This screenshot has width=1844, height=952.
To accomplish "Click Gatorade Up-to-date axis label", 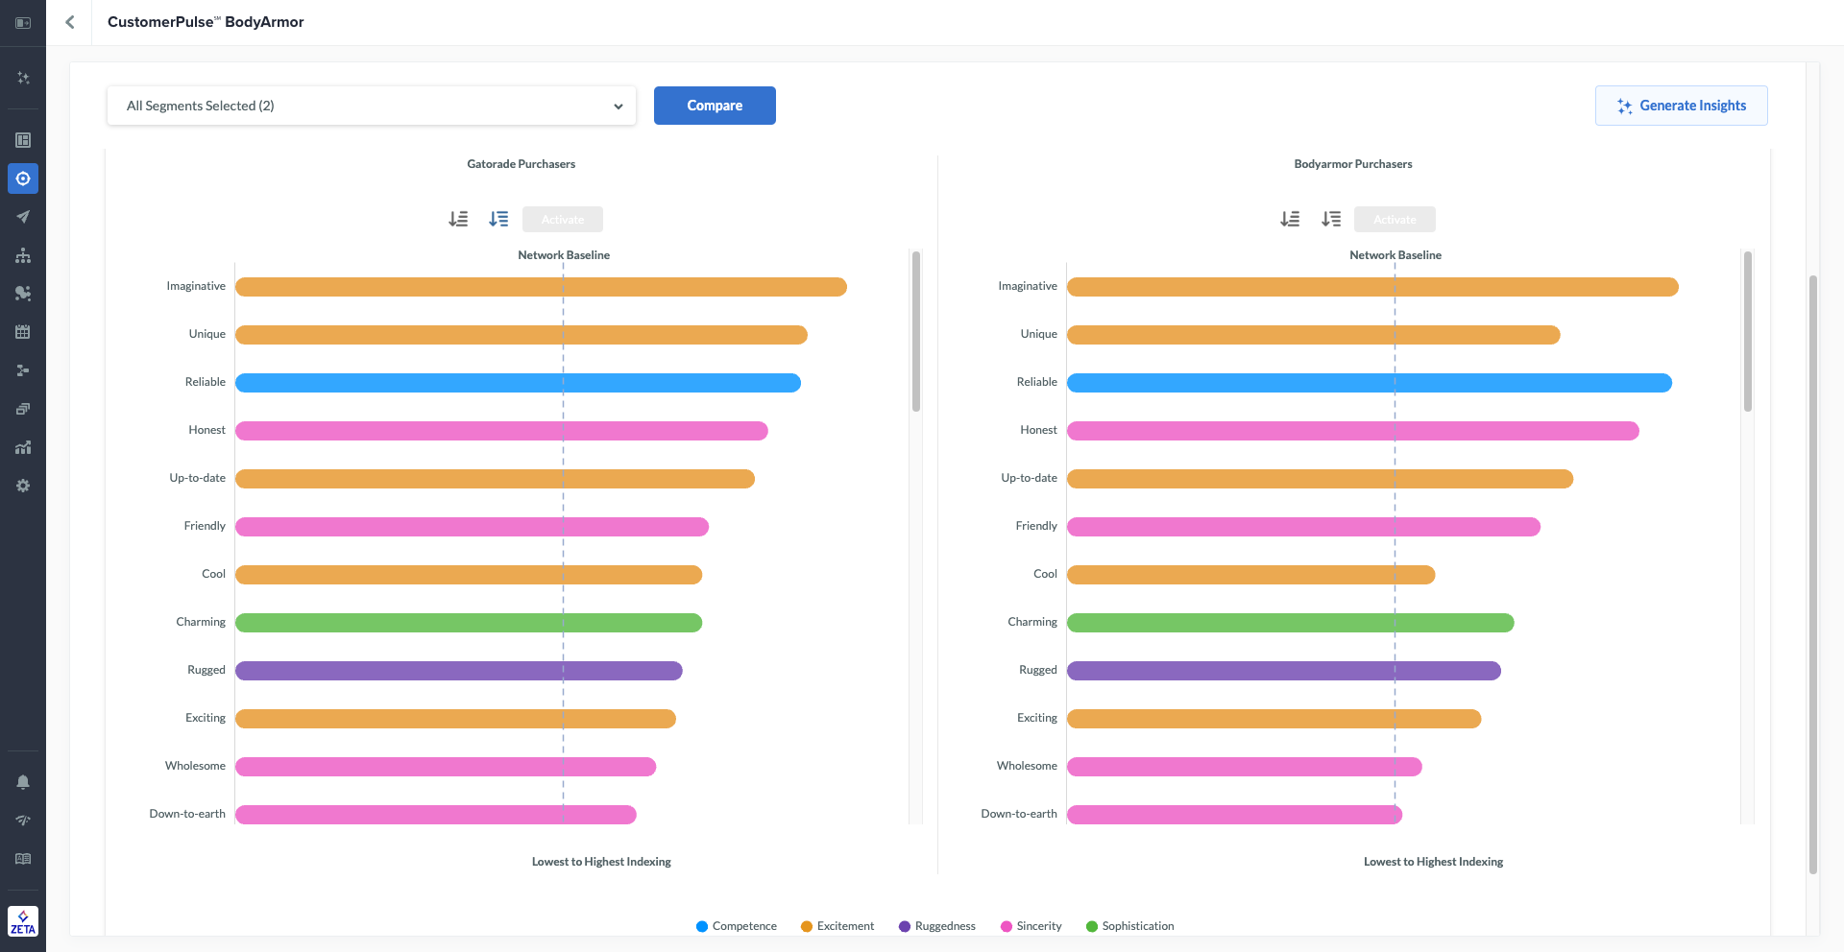I will pyautogui.click(x=198, y=478).
